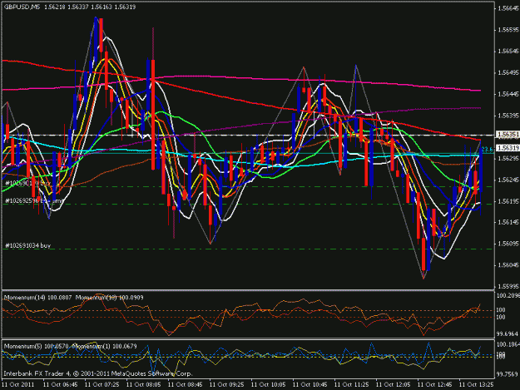Click the 1.56095 price axis label

(508, 244)
